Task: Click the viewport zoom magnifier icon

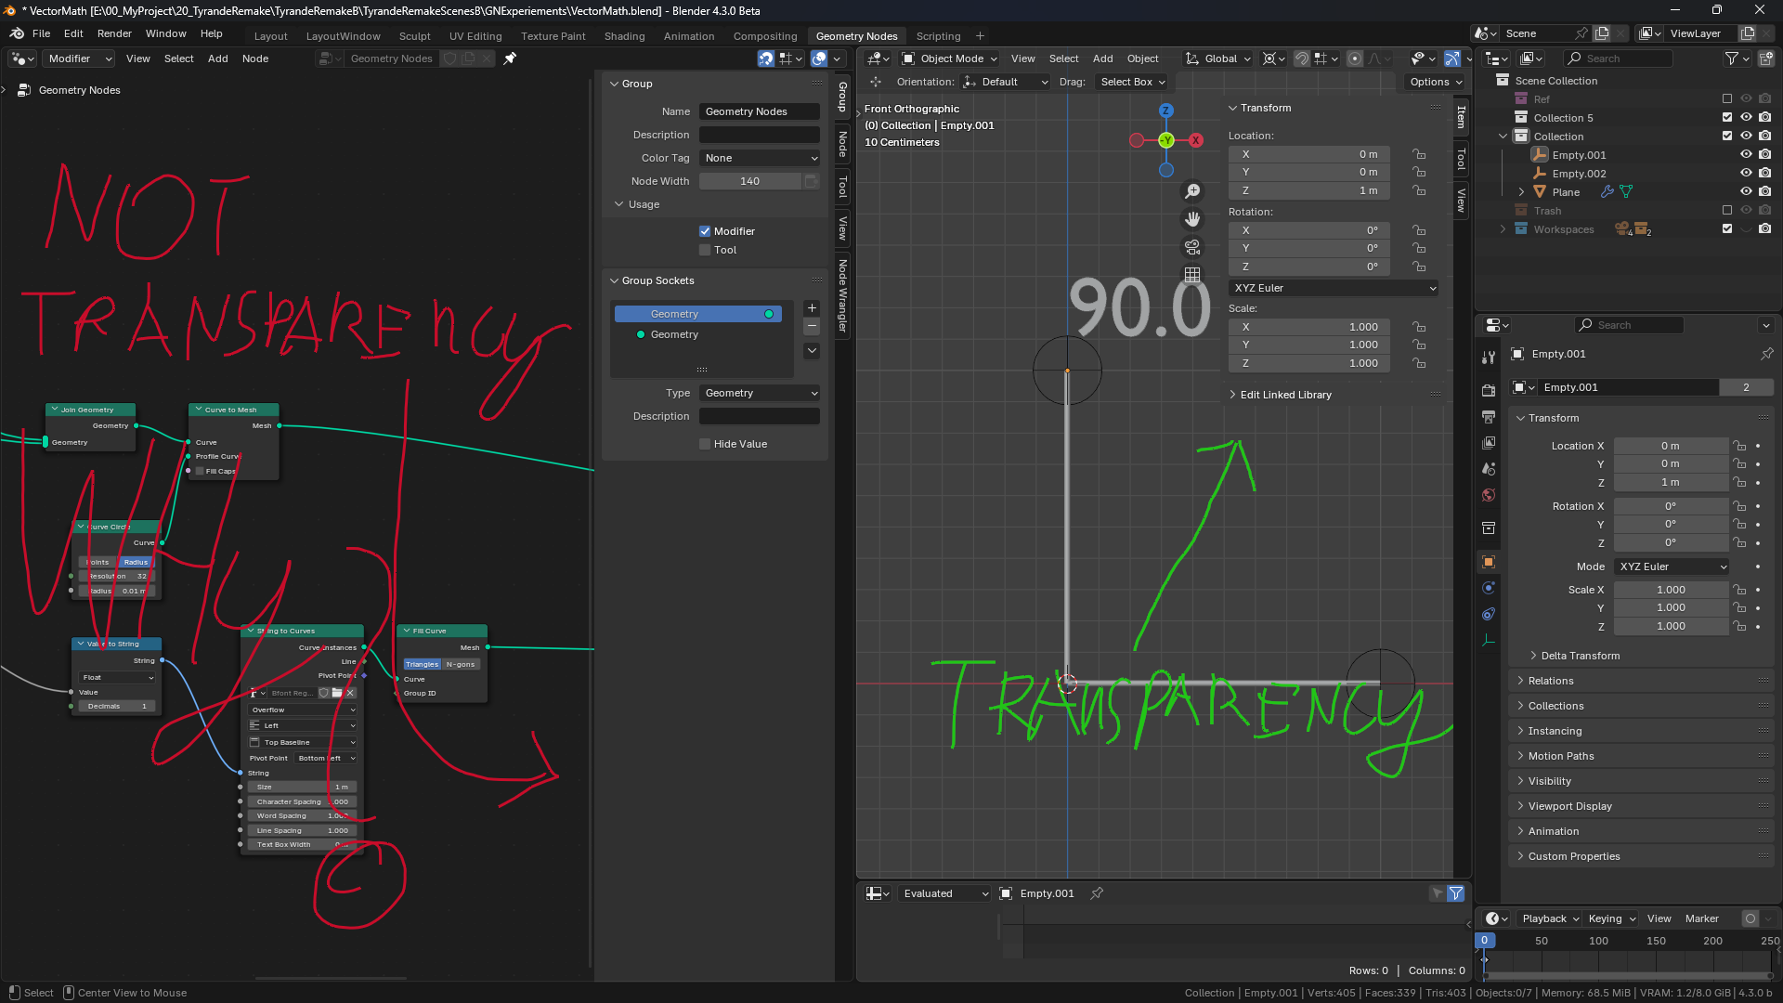Action: 1192,191
